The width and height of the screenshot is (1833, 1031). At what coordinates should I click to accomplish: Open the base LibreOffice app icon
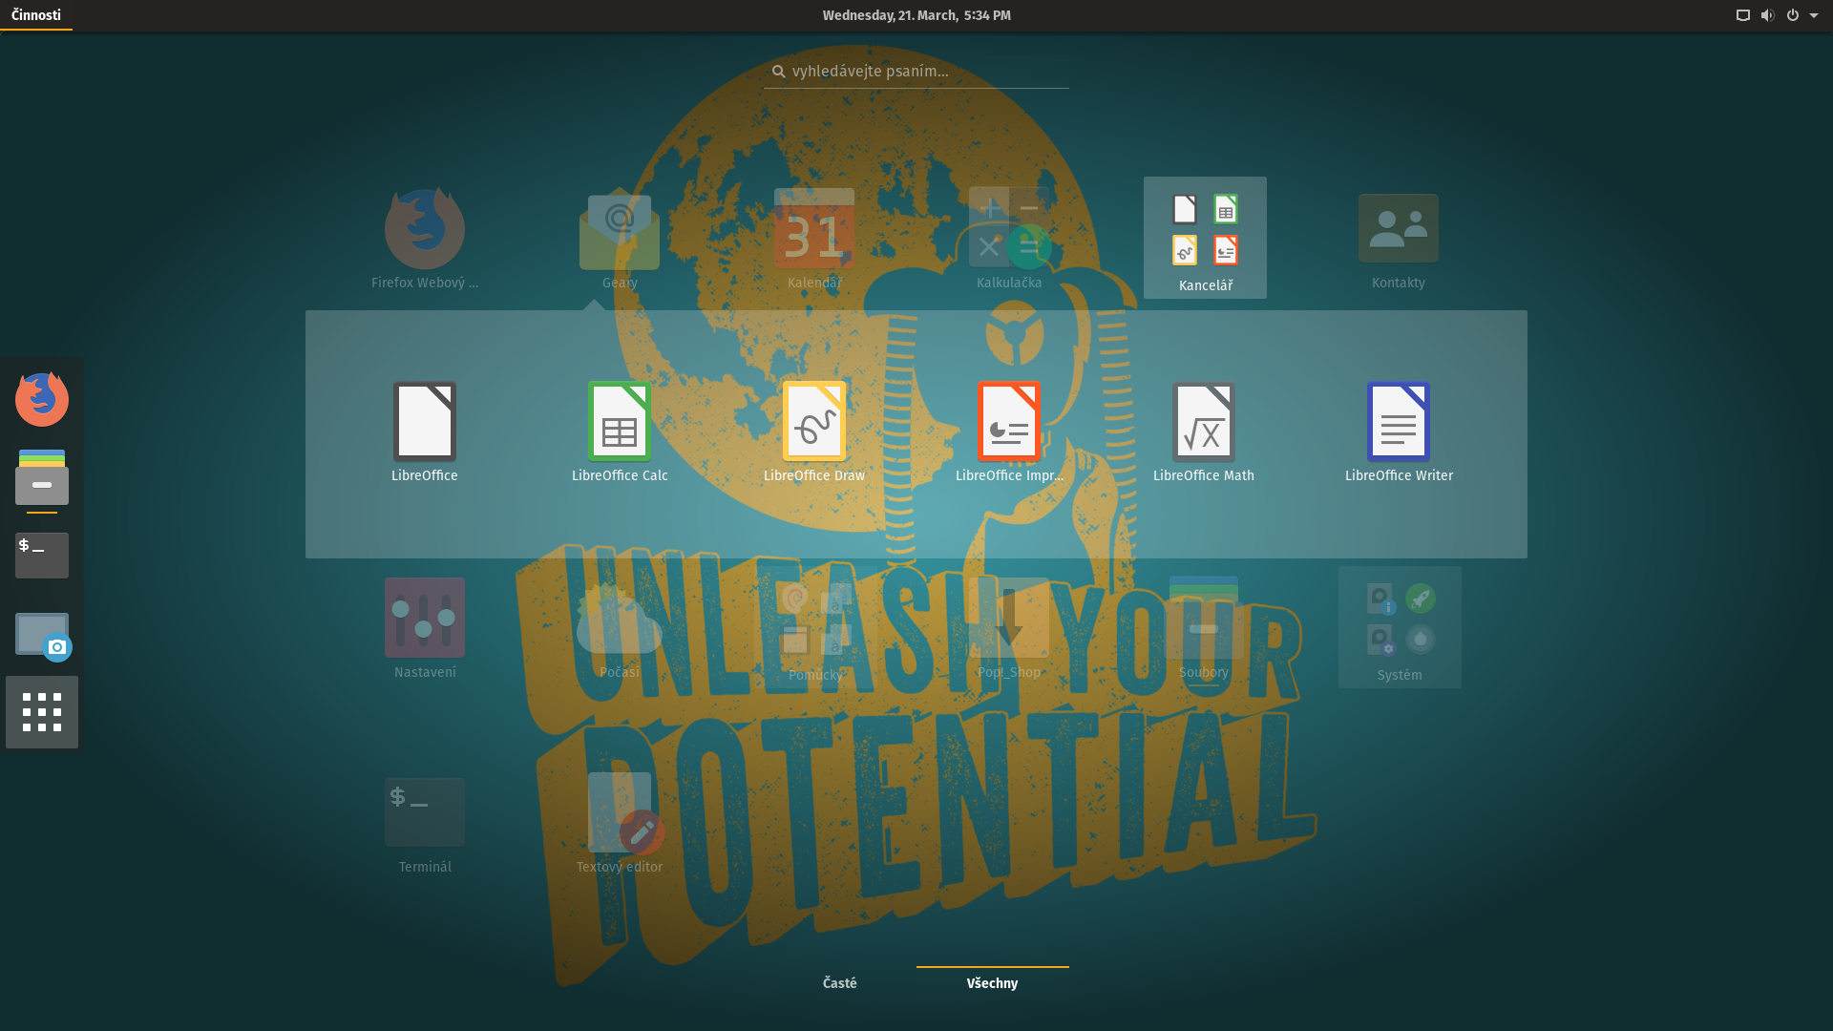click(x=425, y=423)
